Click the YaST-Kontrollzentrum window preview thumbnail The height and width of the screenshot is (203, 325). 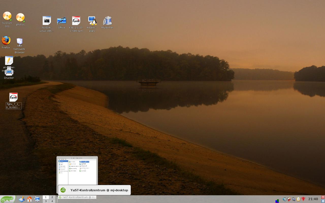click(77, 171)
